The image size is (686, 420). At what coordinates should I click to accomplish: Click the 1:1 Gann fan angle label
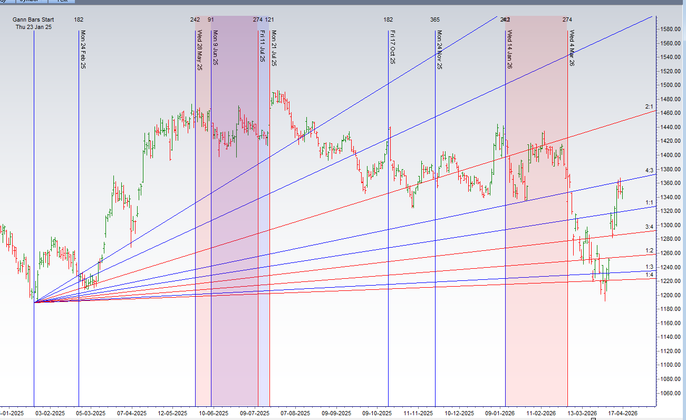(x=650, y=202)
